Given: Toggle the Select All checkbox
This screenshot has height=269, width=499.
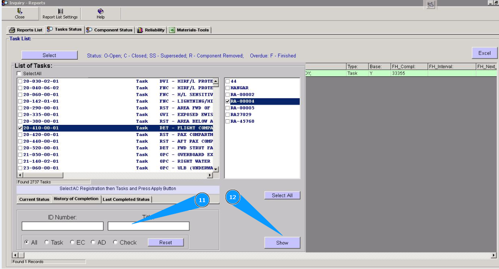Looking at the screenshot, I should click(19, 74).
